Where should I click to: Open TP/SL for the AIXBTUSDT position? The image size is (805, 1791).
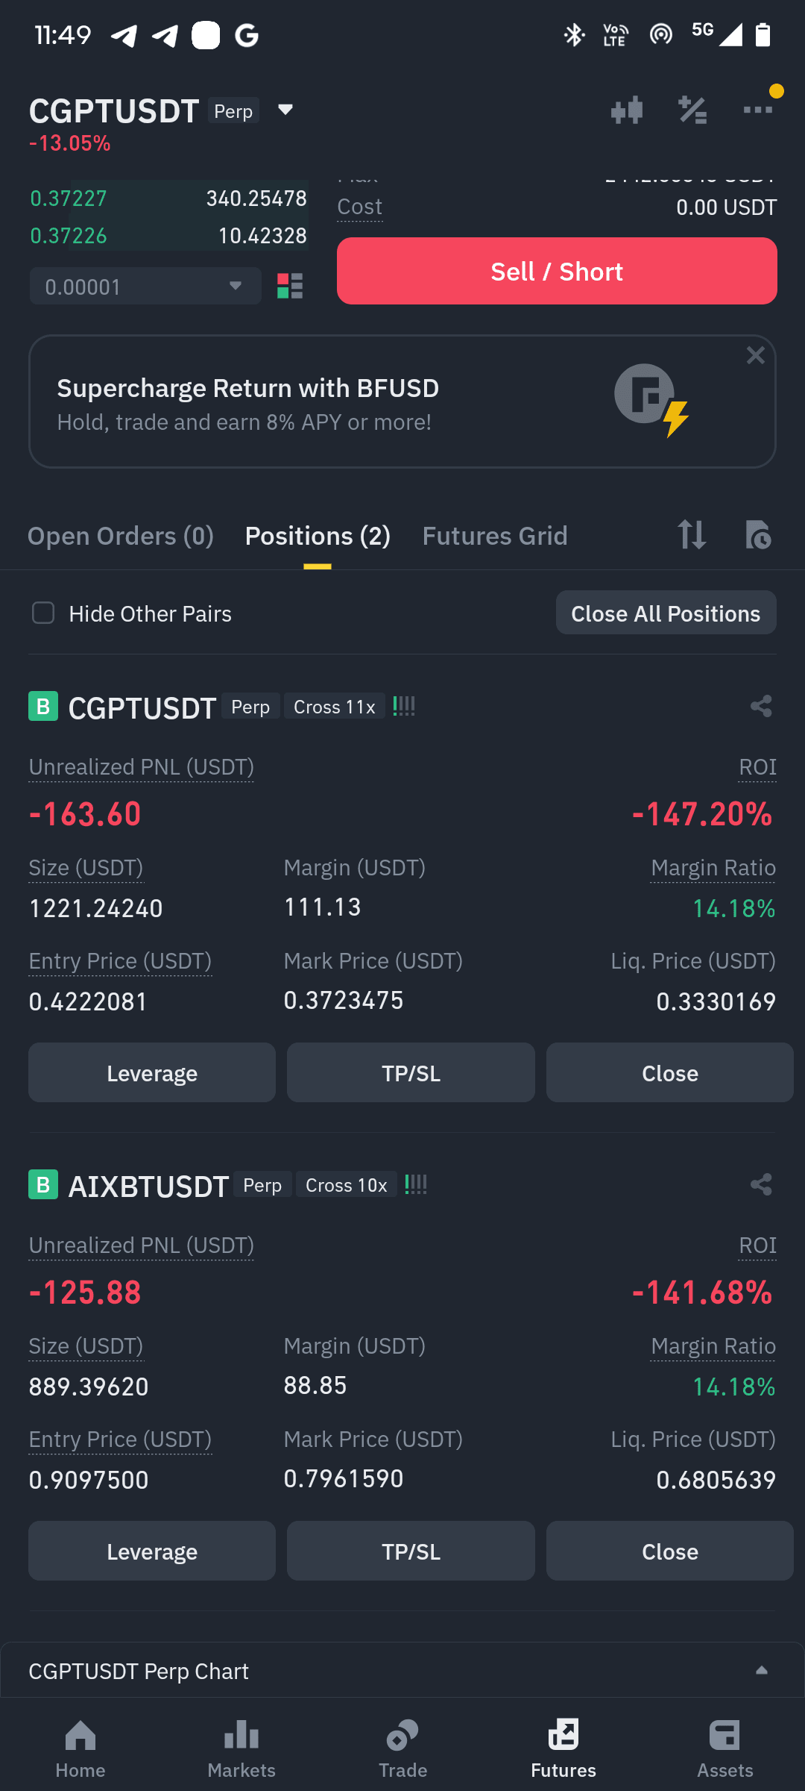coord(411,1551)
